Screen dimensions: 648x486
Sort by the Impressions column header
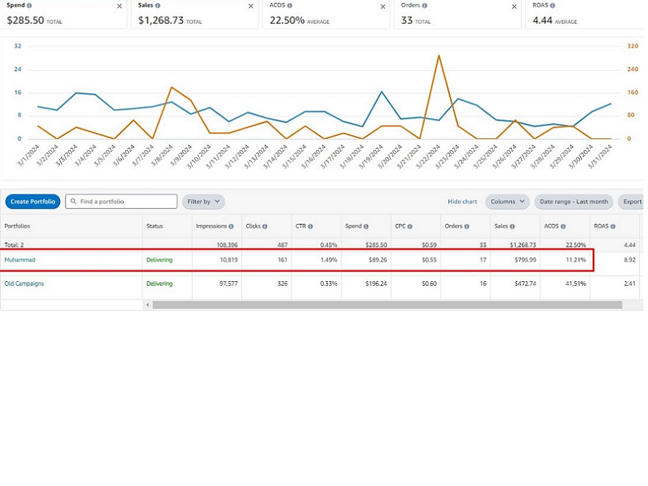tap(211, 226)
